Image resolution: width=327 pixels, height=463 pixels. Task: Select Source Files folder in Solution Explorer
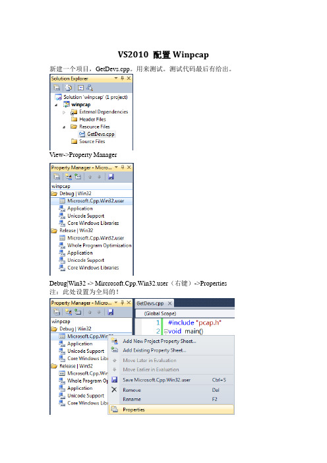click(88, 141)
